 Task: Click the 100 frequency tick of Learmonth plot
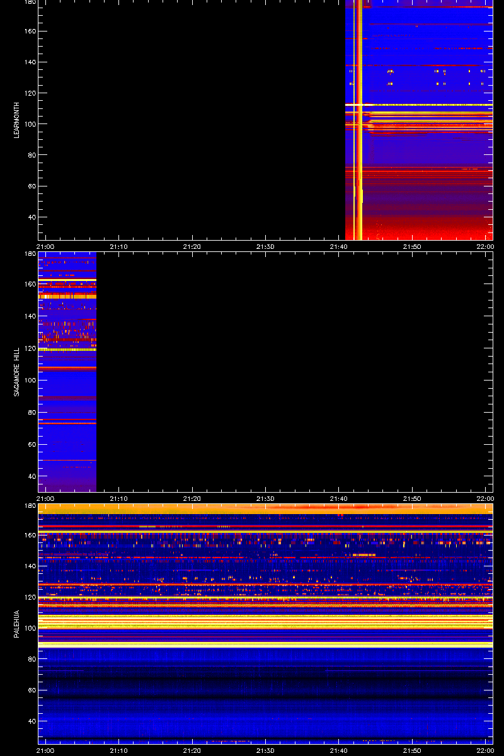tap(30, 124)
